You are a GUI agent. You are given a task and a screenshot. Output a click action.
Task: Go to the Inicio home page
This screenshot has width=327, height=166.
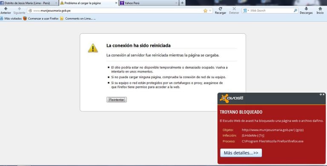(x=320, y=10)
